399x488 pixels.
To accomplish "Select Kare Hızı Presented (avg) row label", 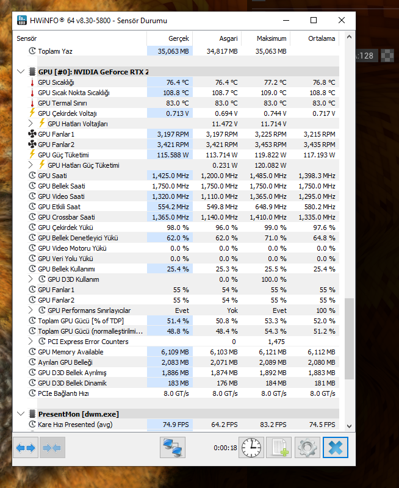I will [x=75, y=425].
